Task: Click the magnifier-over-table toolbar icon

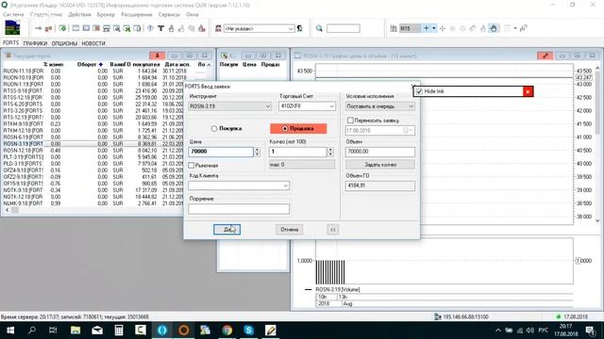Action: coord(117,28)
